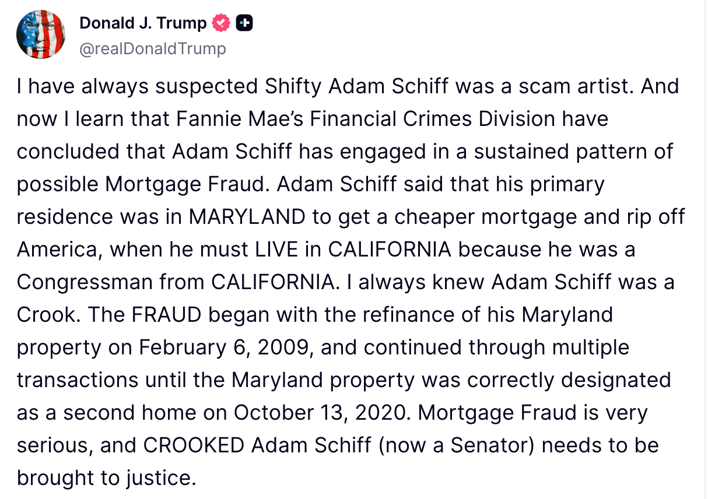Click the phrase "brought to justice"

tap(104, 478)
